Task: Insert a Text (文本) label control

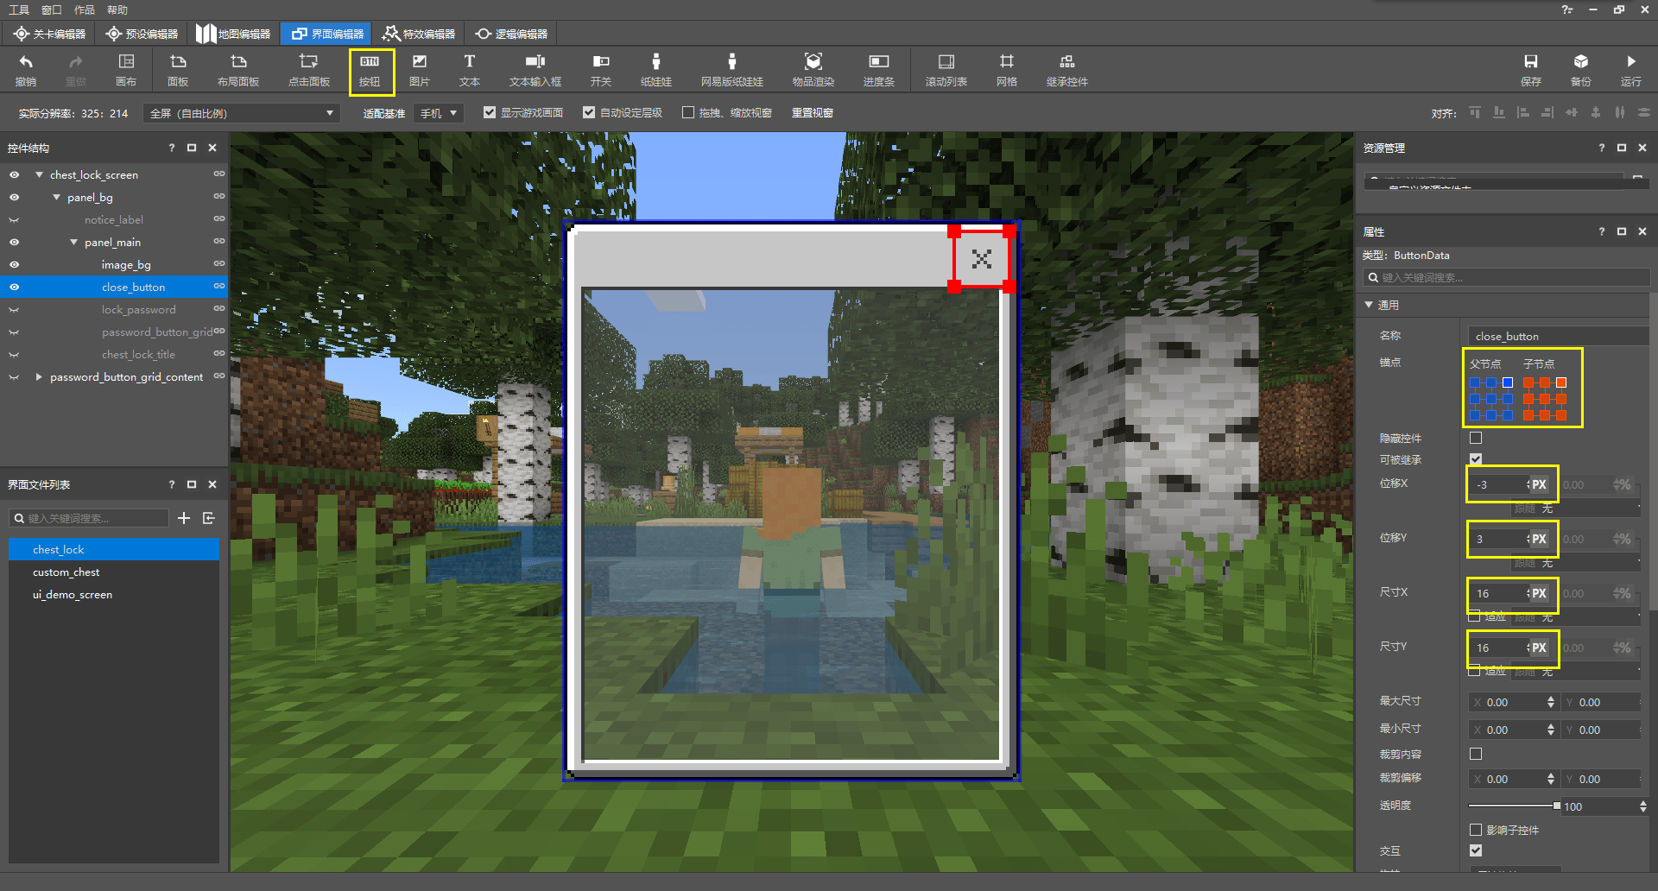Action: 470,70
